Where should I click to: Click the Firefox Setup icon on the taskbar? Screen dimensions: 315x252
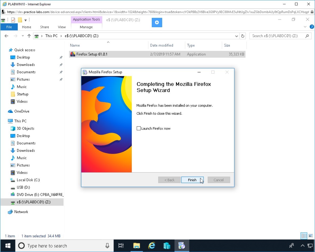coord(182,246)
